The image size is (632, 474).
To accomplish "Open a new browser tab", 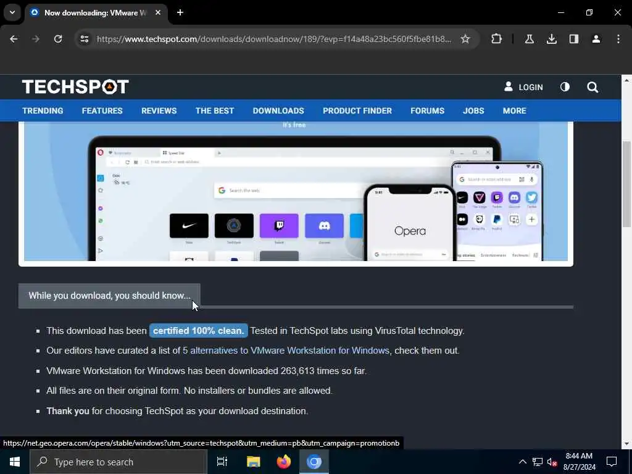I will (x=180, y=12).
